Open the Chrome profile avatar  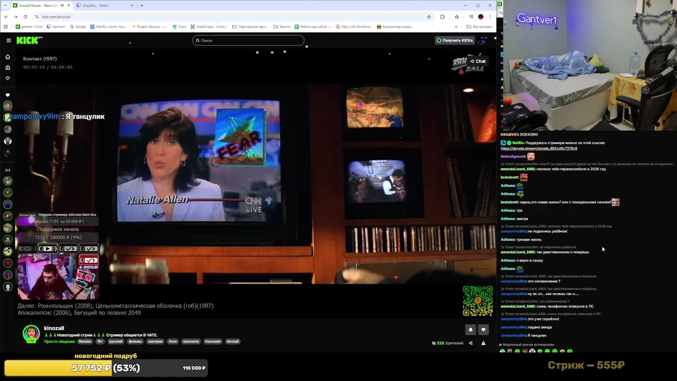click(x=480, y=16)
